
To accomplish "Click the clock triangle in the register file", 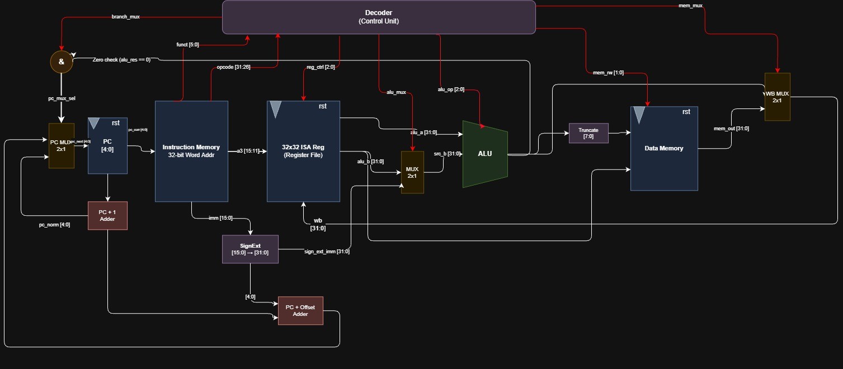I will tap(276, 110).
